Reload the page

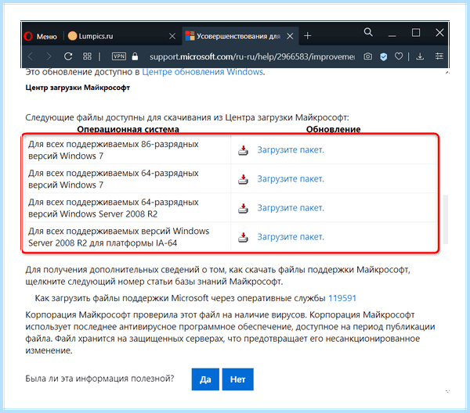coord(68,56)
